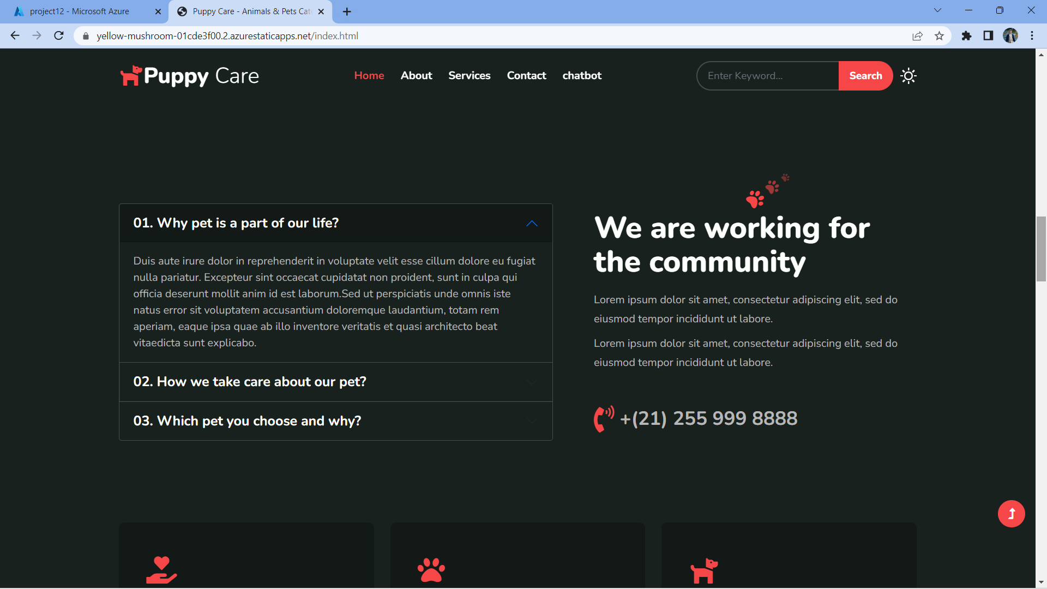Image resolution: width=1047 pixels, height=589 pixels.
Task: Click the paw print icon in middle card
Action: tap(431, 570)
